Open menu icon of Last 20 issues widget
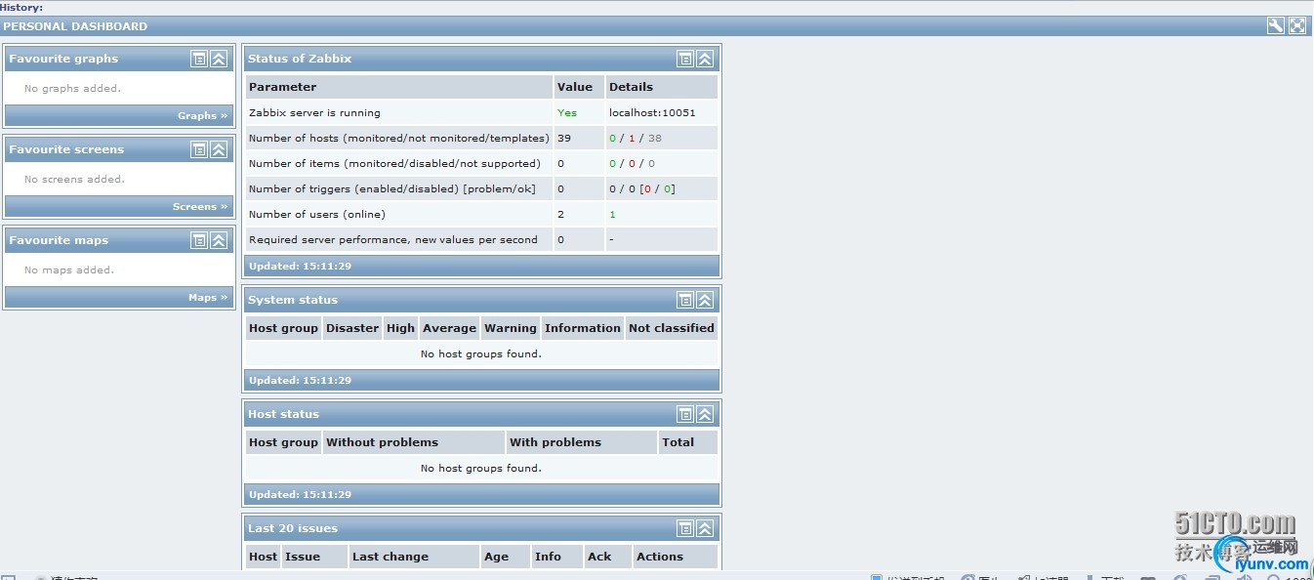 685,528
